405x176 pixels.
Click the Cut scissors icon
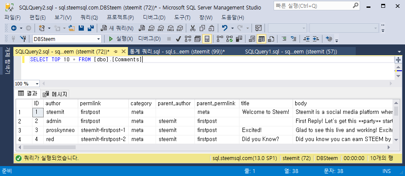click(193, 28)
